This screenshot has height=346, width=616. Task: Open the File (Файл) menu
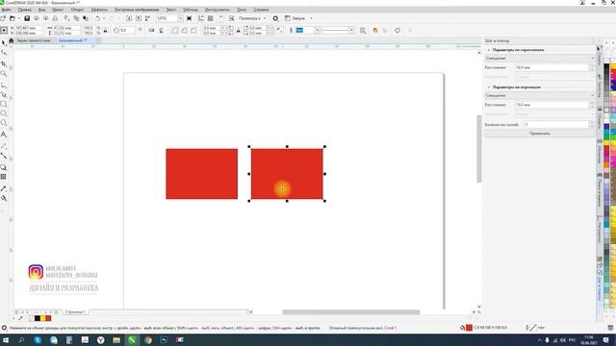coord(7,10)
